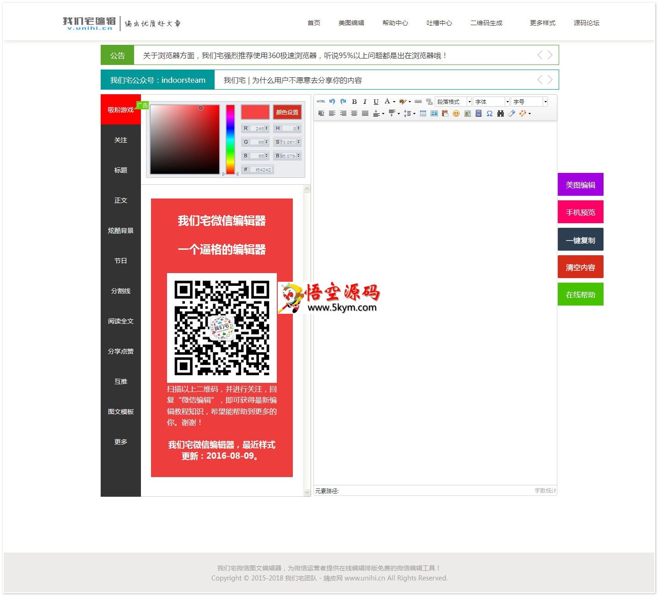Open the paragraph format dropdown
The width and height of the screenshot is (658, 596).
coord(453,102)
